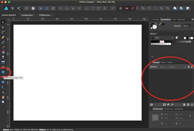
Task: Switch to the Navigateur tab
Action: 179,109
